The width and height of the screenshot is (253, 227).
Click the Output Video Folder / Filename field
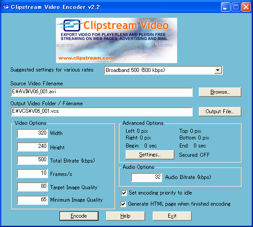[x=102, y=112]
